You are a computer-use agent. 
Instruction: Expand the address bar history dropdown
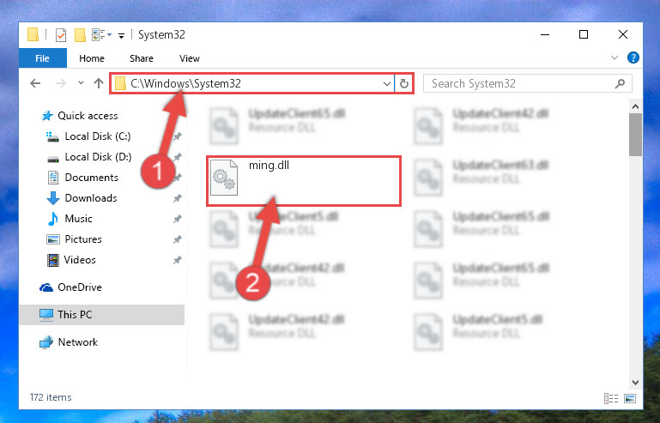[x=387, y=84]
